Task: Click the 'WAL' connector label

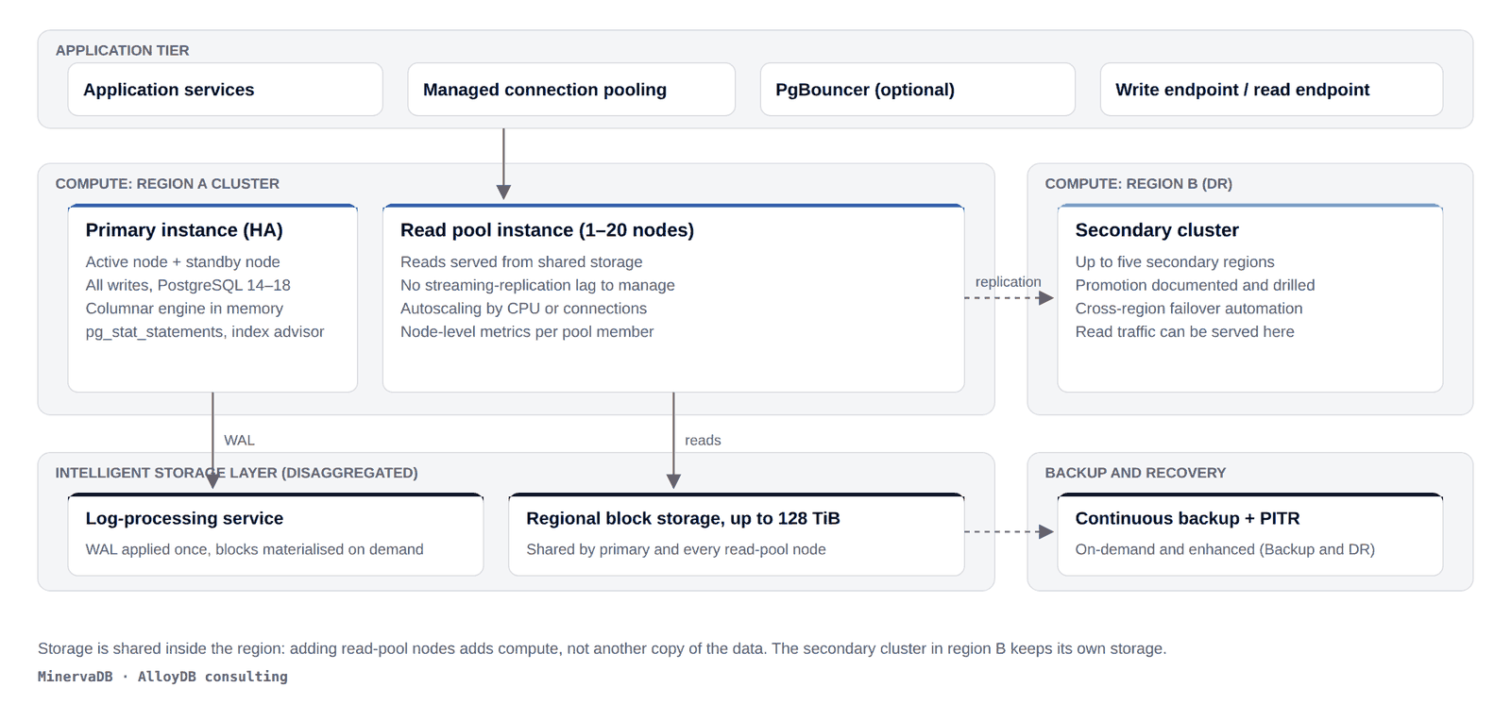Action: pyautogui.click(x=239, y=440)
